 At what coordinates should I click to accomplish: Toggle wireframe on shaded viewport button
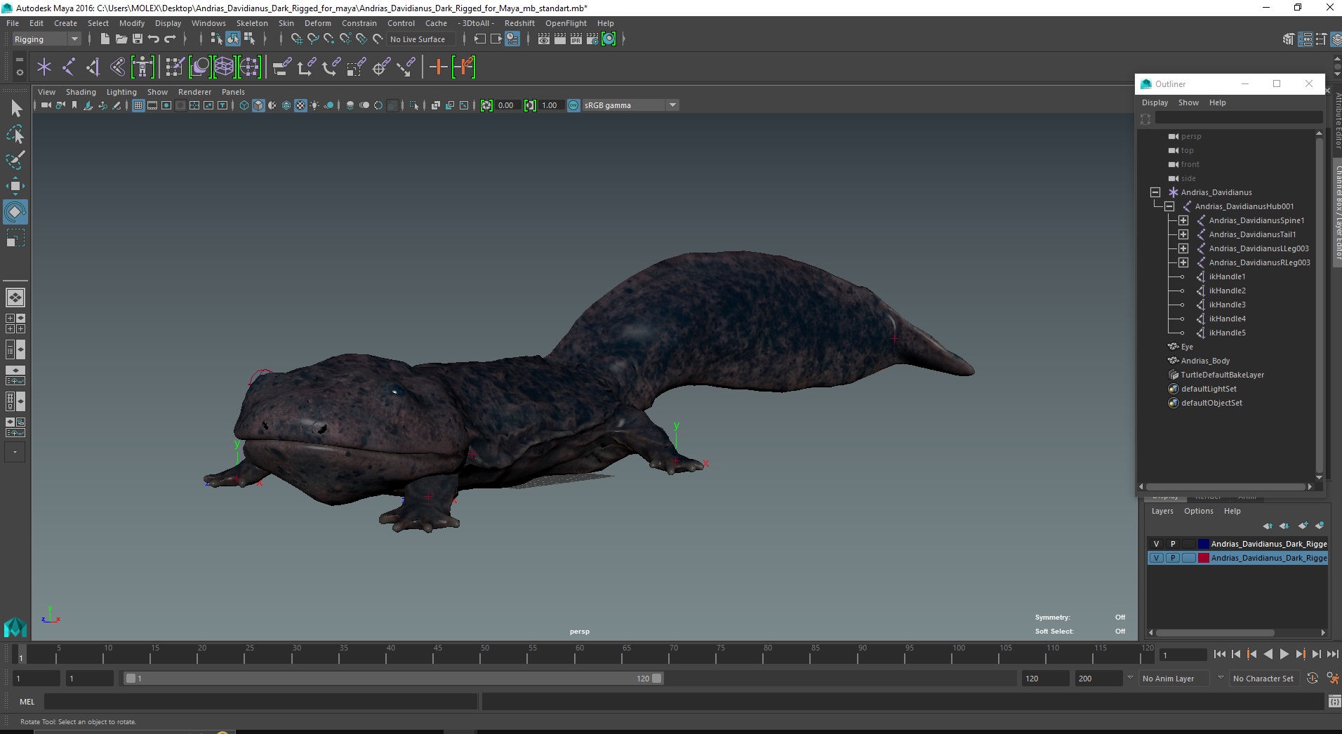point(286,105)
